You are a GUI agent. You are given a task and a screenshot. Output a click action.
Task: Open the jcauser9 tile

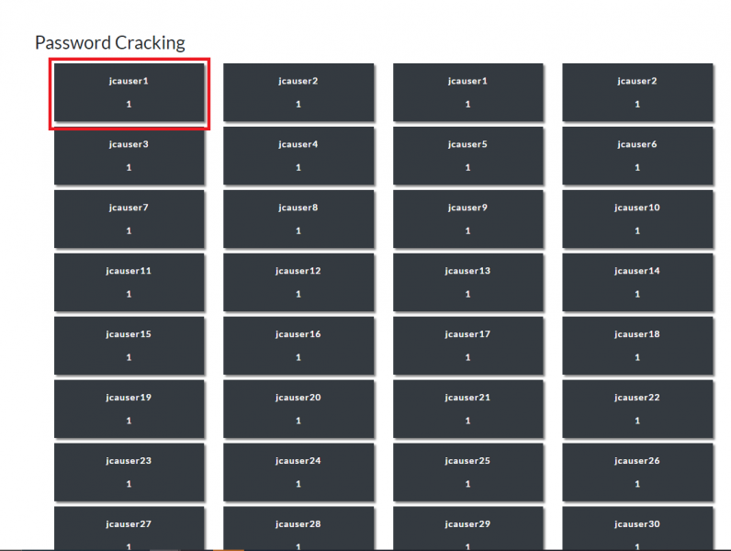click(x=468, y=219)
